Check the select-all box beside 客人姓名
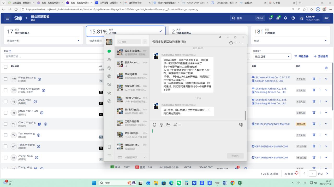The image size is (334, 187). coord(6,67)
